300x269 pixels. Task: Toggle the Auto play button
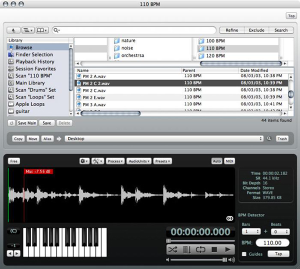tap(216, 161)
